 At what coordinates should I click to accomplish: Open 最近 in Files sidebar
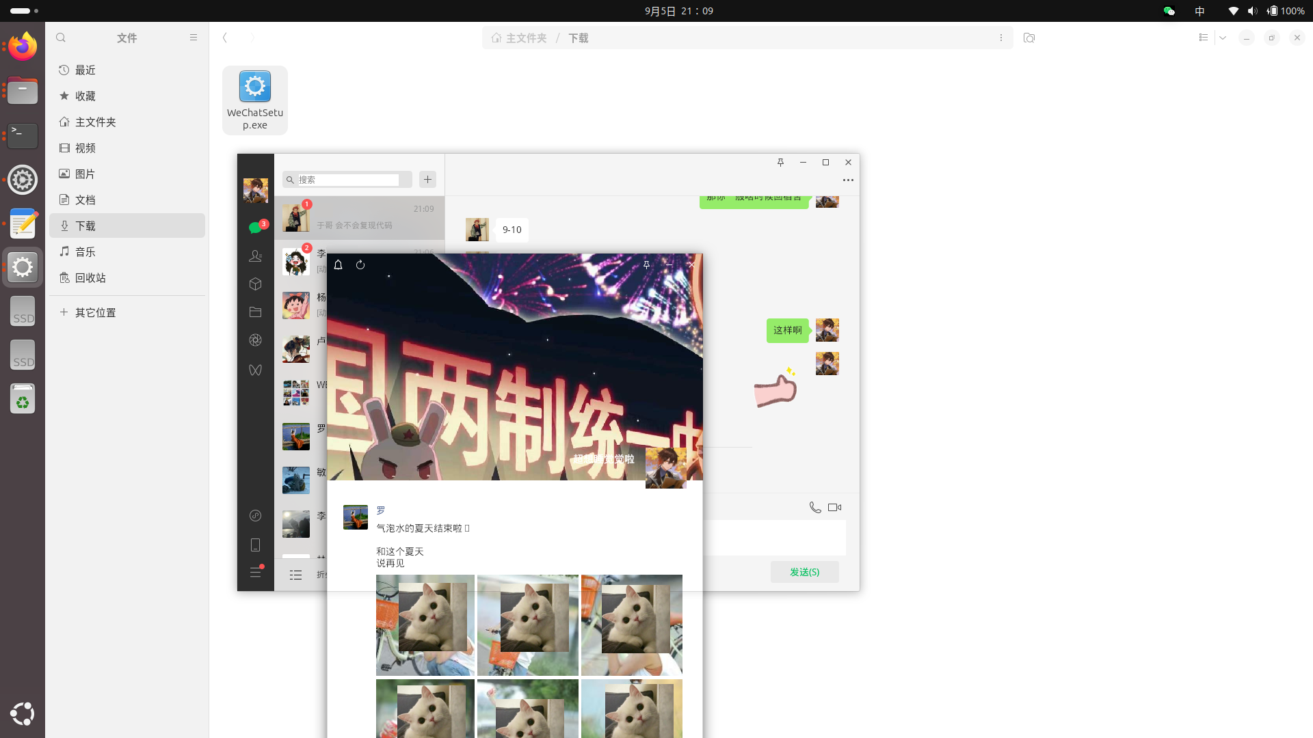[127, 70]
